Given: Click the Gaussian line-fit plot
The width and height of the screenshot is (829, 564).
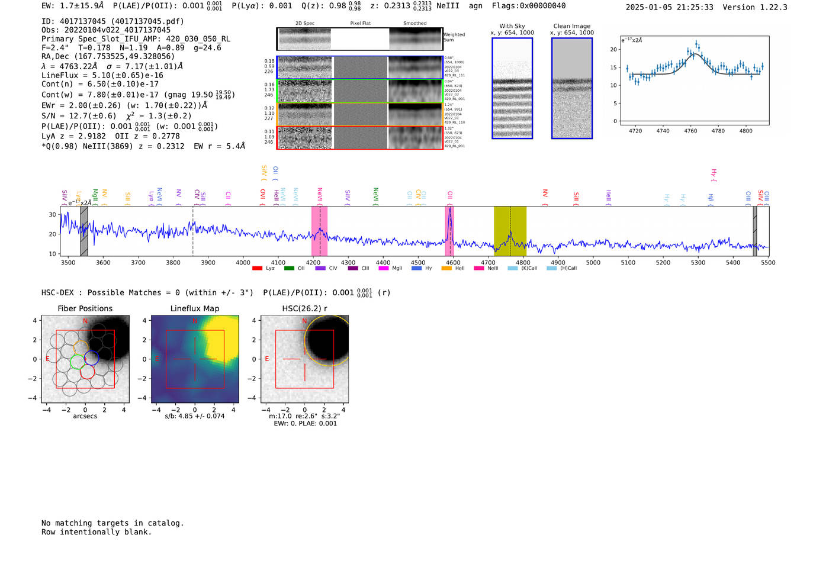Looking at the screenshot, I should coord(694,80).
